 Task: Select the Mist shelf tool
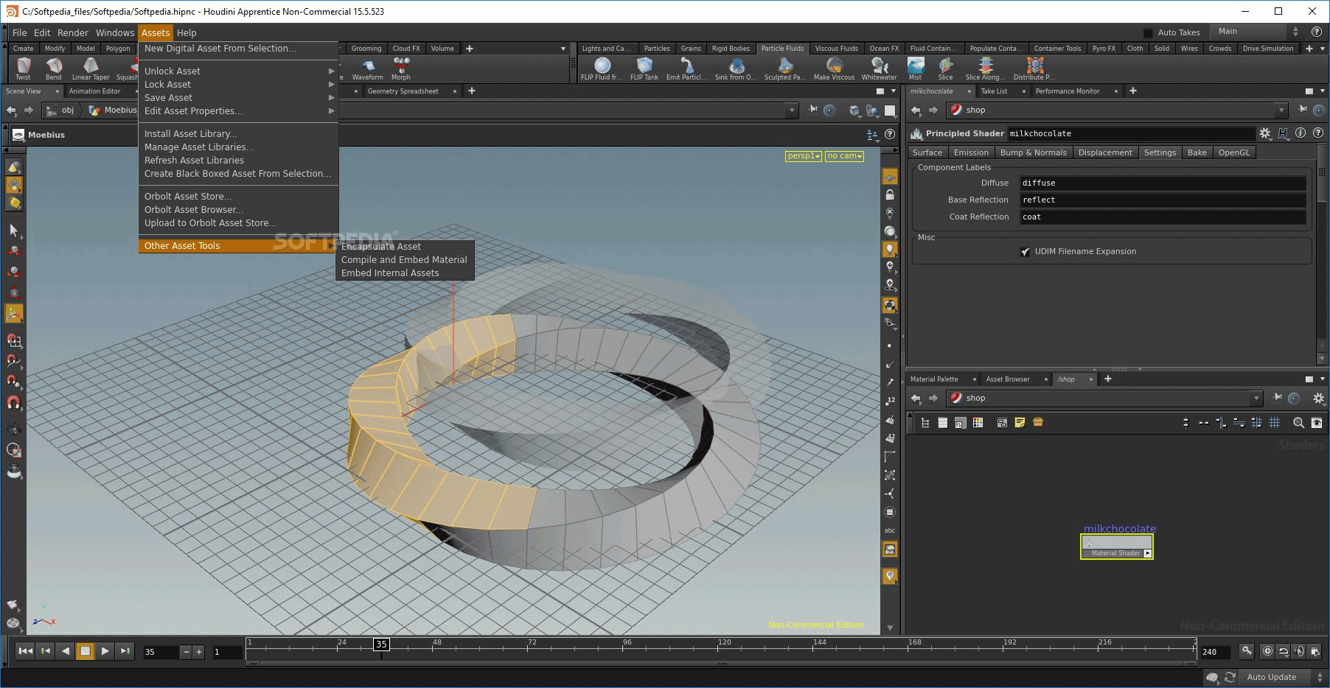[916, 69]
